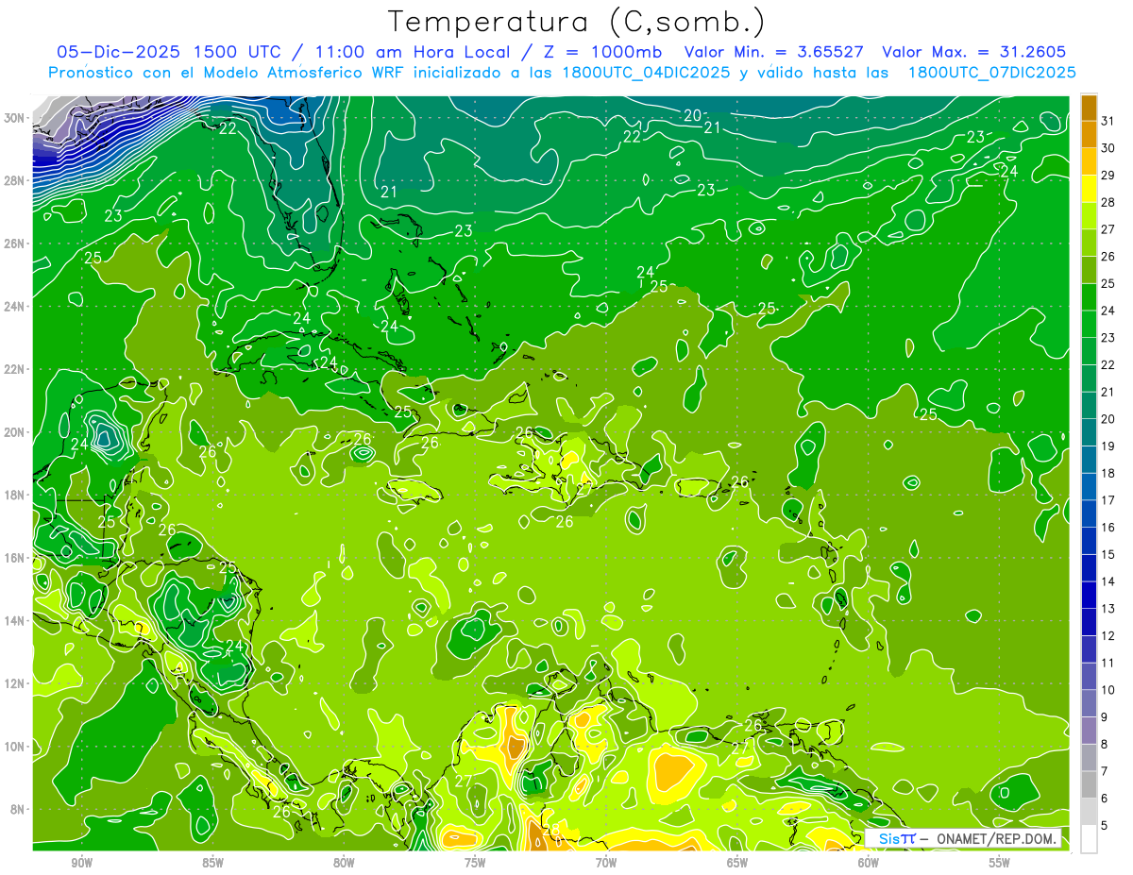1133x875 pixels.
Task: Click color bar swatch between 15 and 16
Action: [x=1089, y=541]
